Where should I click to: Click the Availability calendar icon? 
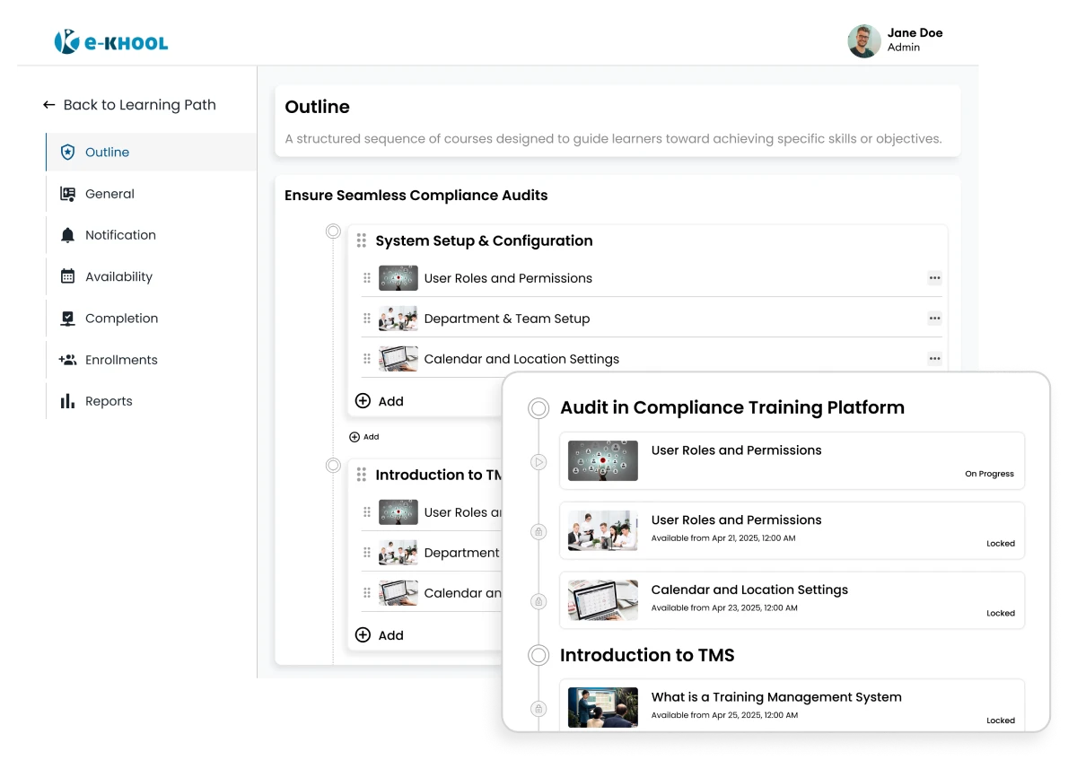click(67, 276)
